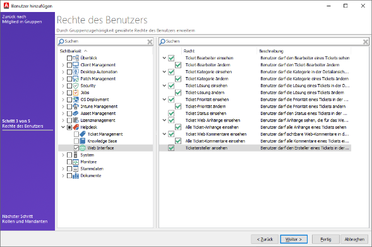Viewport: 372px width, 247px height.
Task: Click the Fertig button
Action: tap(325, 239)
